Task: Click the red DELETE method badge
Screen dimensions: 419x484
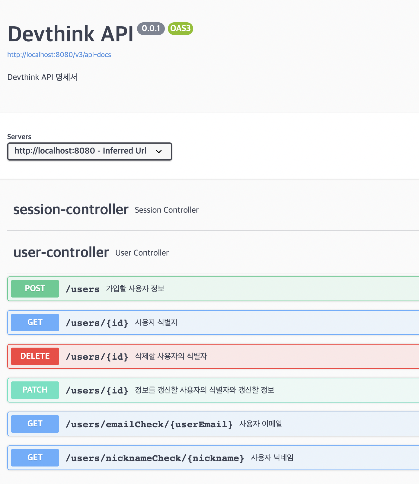Action: tap(35, 356)
